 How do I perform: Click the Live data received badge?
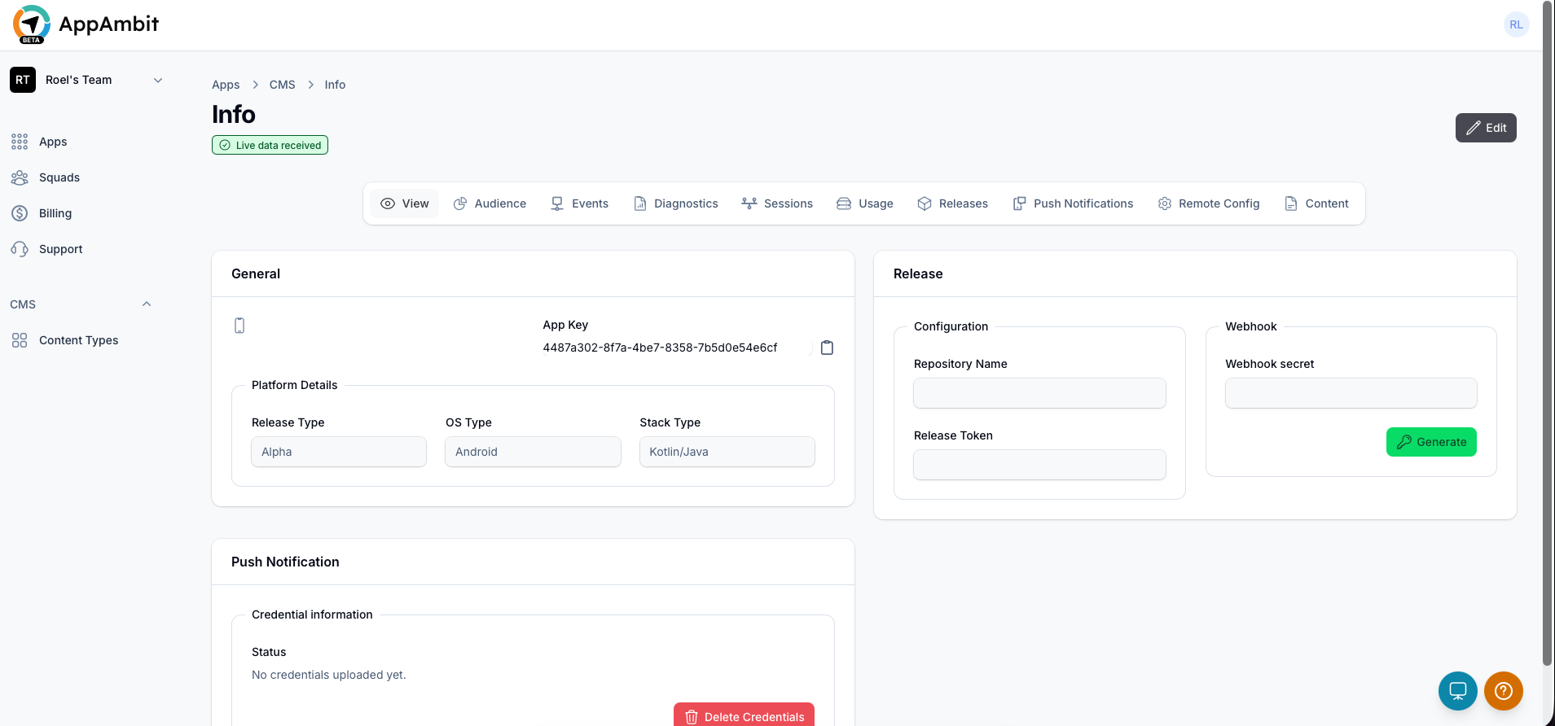[270, 145]
